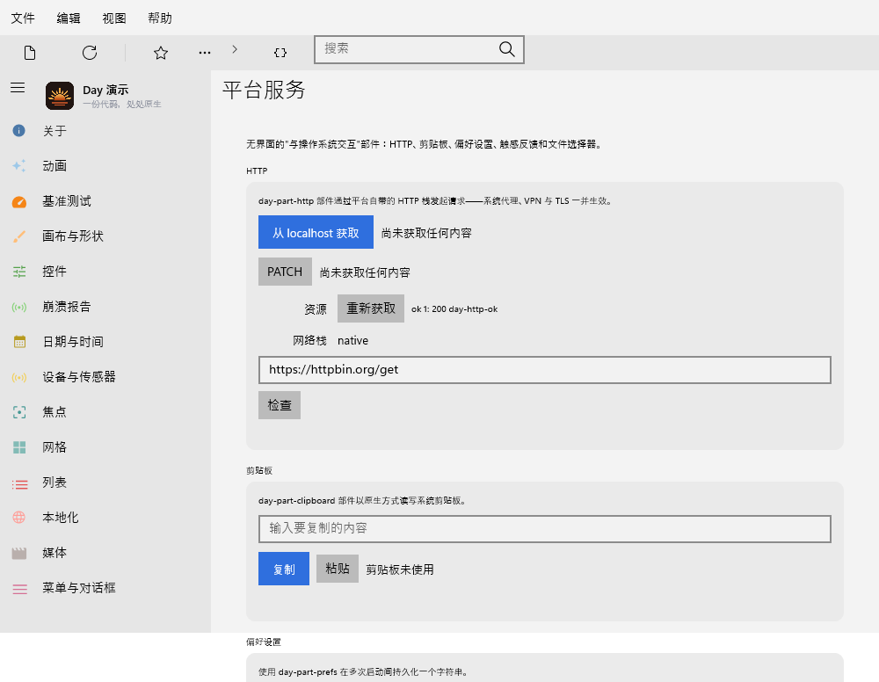
Task: Click the 平台服务 page heading
Action: point(264,90)
